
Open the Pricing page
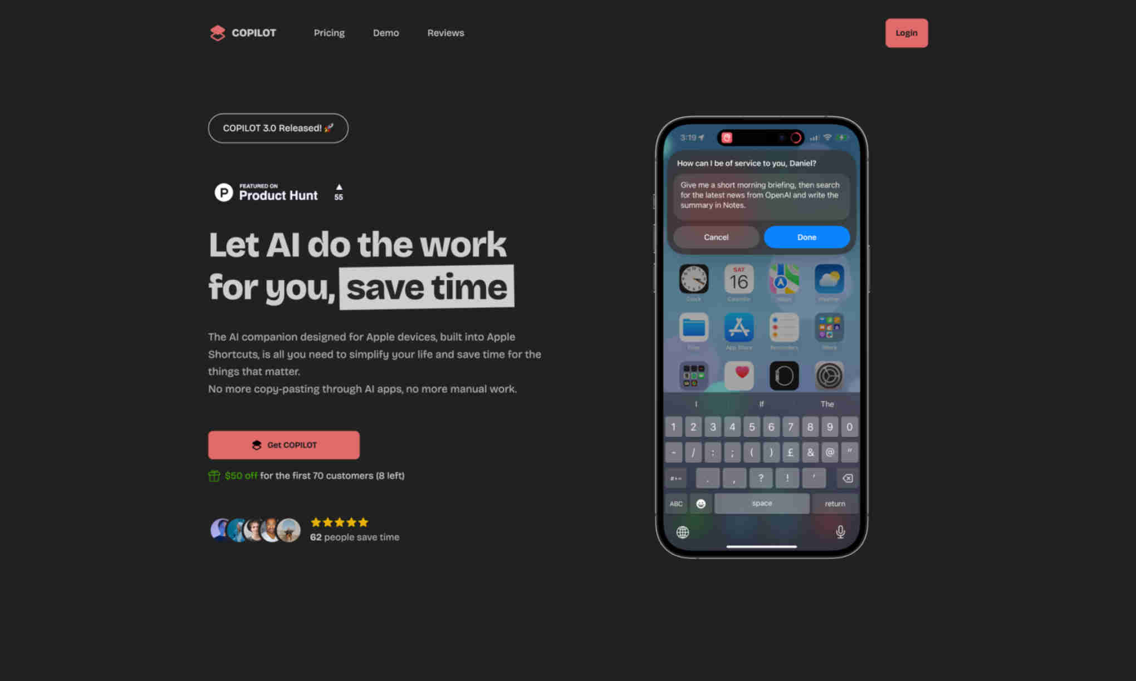pos(329,32)
